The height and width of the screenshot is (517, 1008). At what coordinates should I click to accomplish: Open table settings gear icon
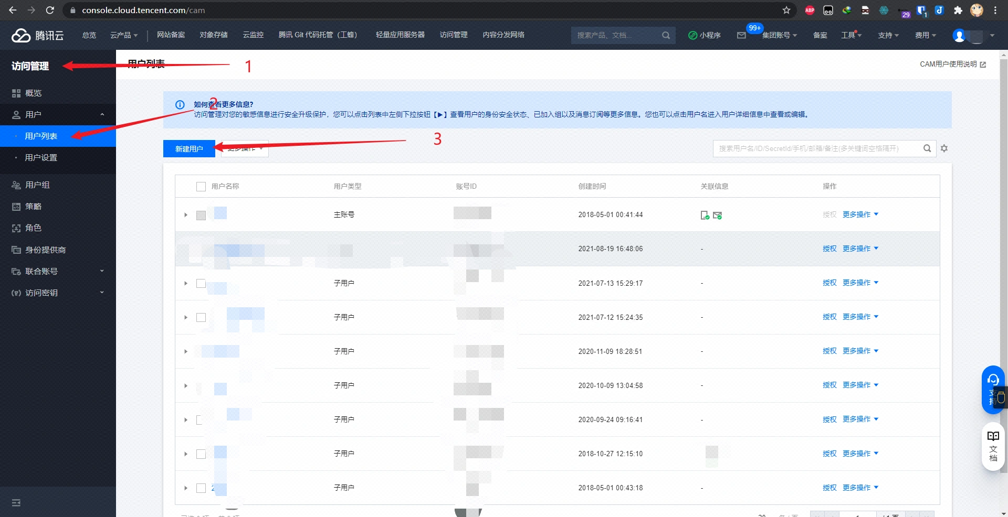(x=944, y=148)
